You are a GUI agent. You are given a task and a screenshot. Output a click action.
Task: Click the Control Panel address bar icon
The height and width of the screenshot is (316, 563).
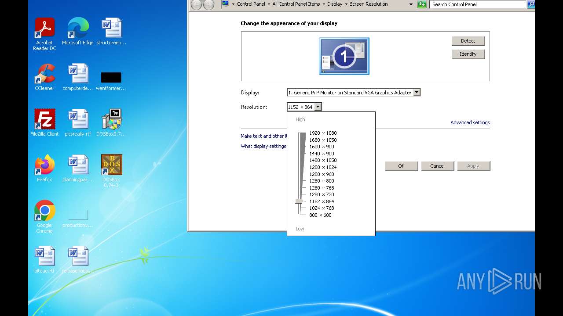pyautogui.click(x=226, y=4)
